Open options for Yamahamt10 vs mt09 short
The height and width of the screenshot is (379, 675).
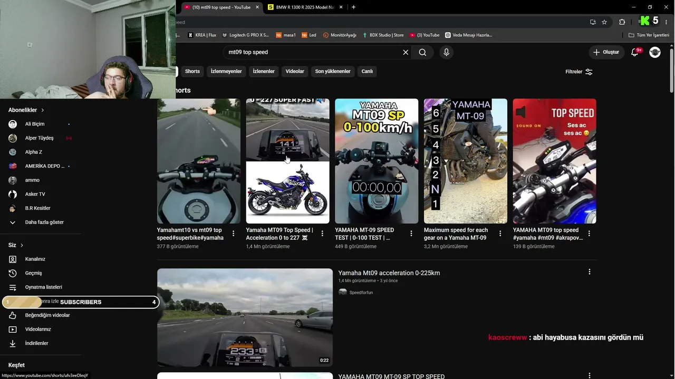pos(233,233)
